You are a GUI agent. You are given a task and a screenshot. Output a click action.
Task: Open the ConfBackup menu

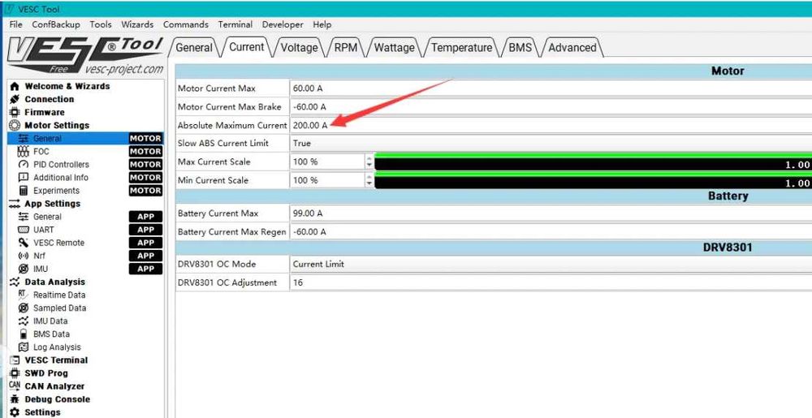[x=56, y=24]
